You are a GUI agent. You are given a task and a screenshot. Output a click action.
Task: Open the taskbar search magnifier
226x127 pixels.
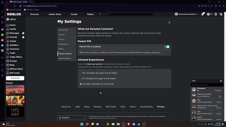(x=87, y=124)
